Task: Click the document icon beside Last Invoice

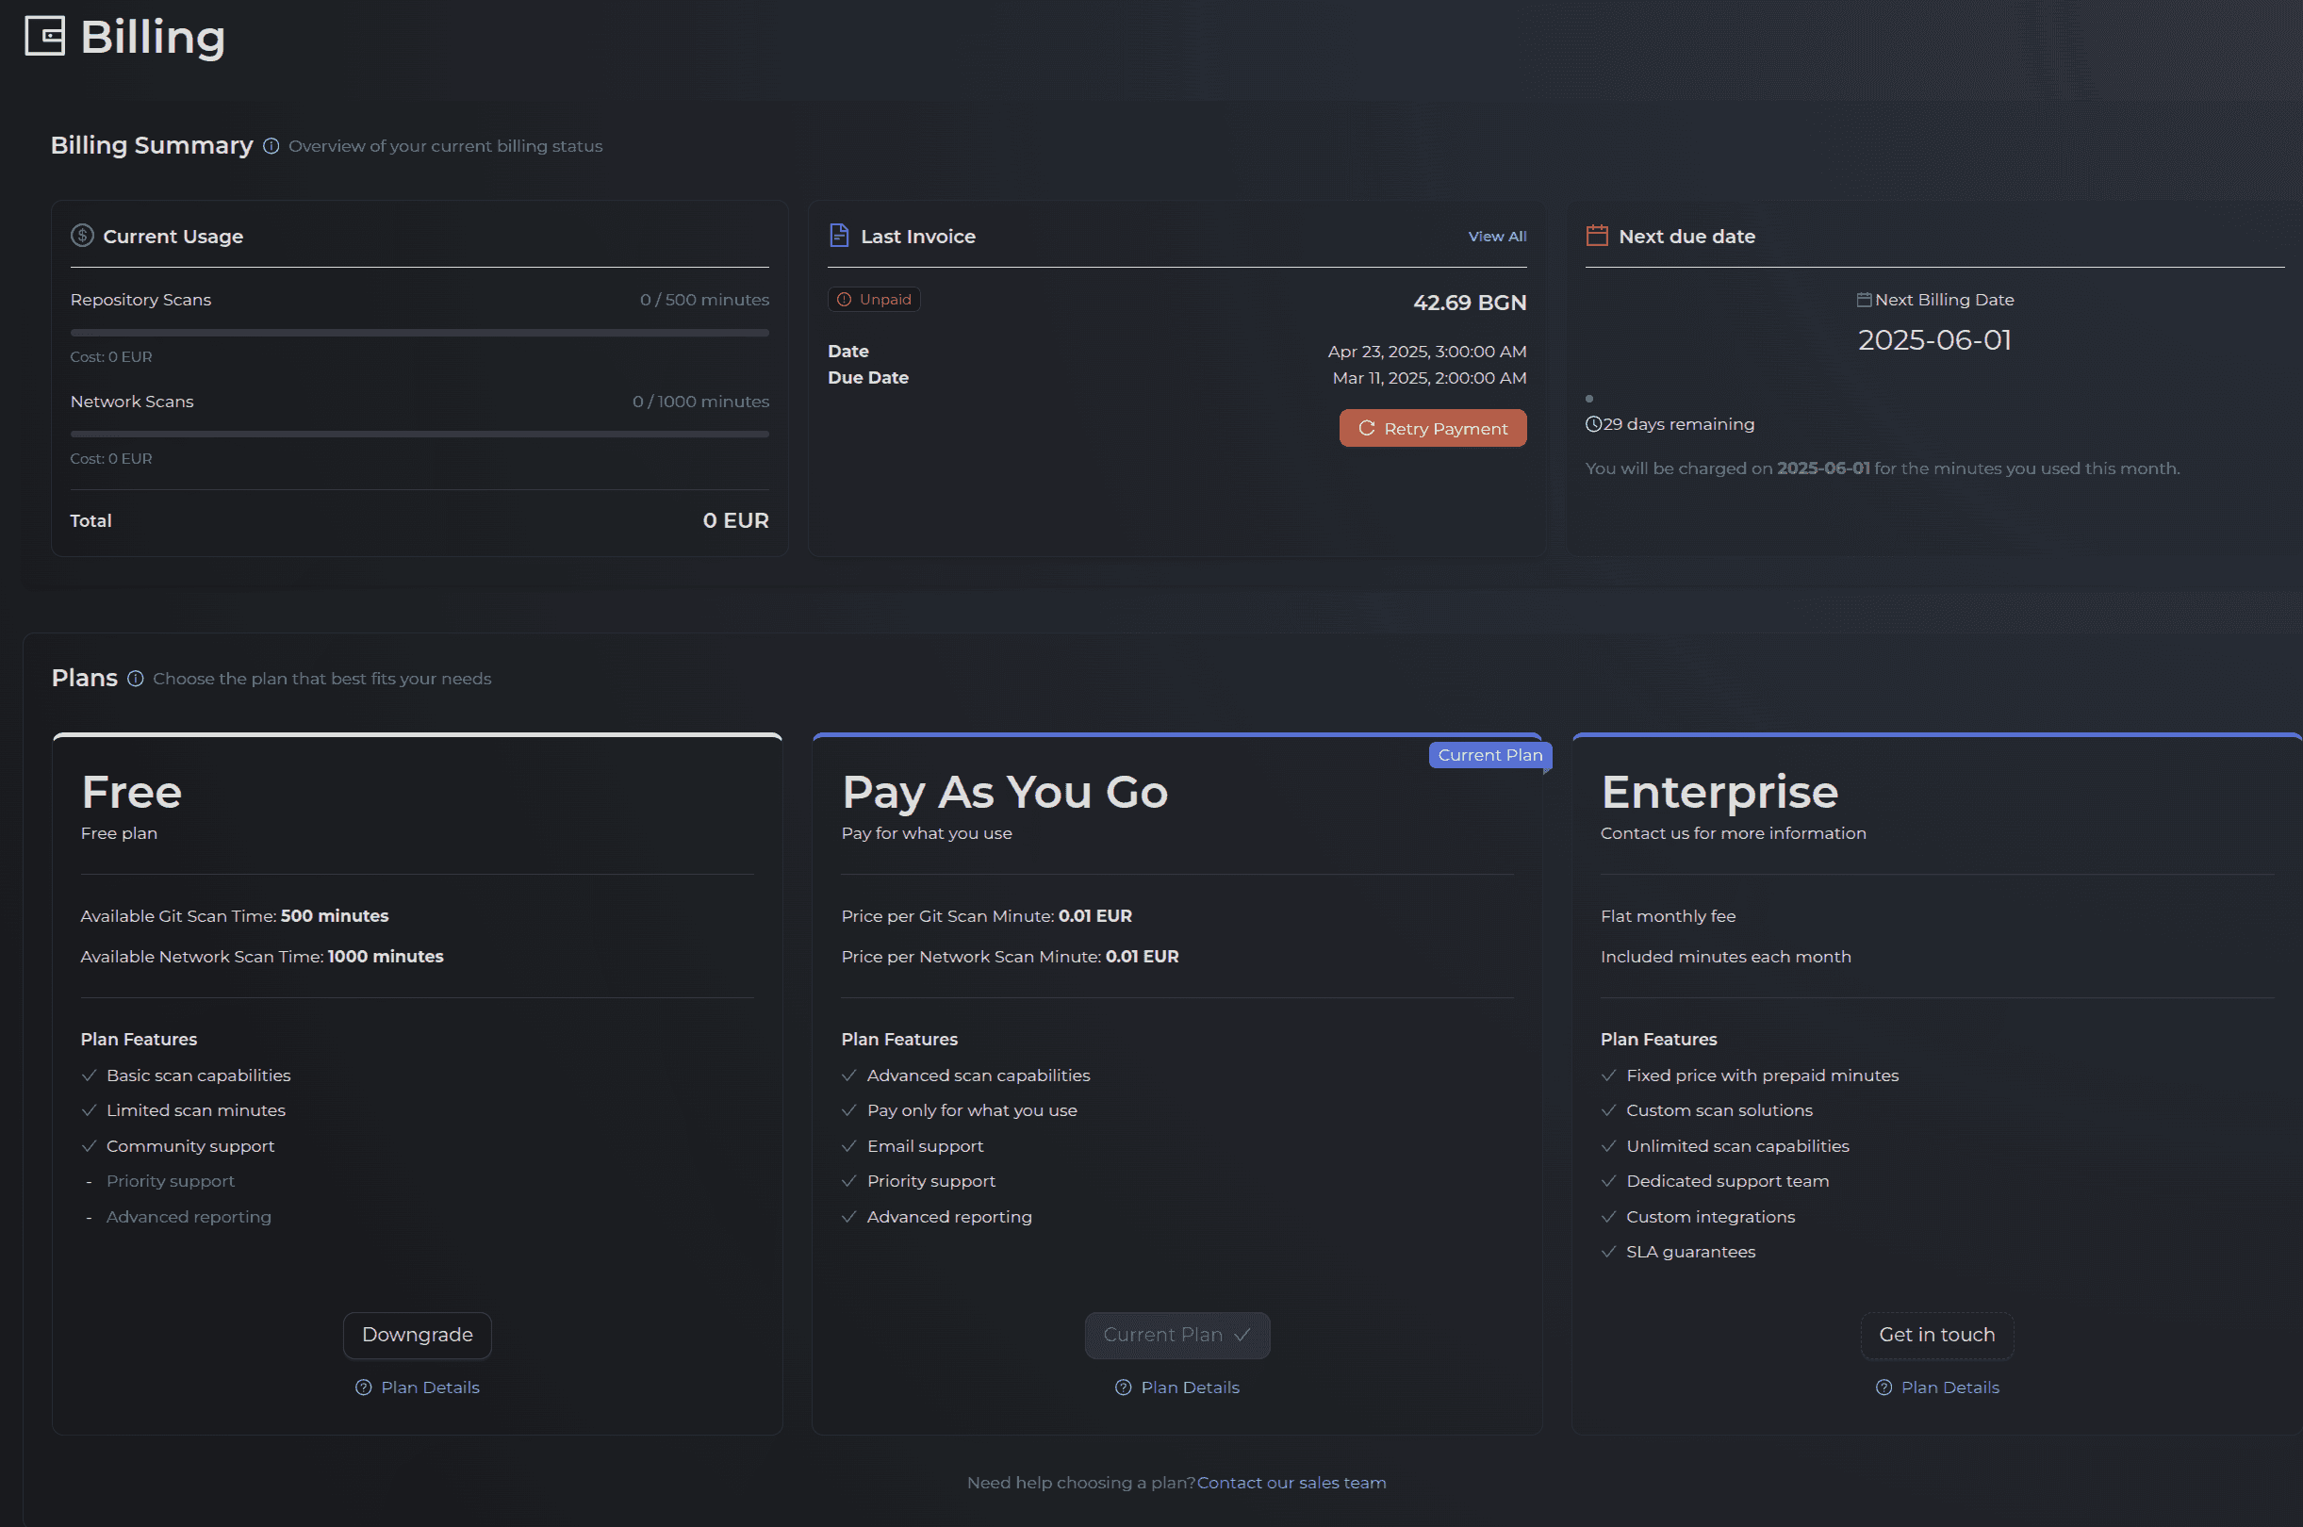Action: coord(838,235)
